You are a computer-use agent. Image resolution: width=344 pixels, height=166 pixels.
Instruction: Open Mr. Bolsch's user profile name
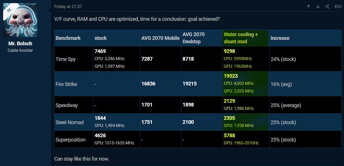pos(20,44)
